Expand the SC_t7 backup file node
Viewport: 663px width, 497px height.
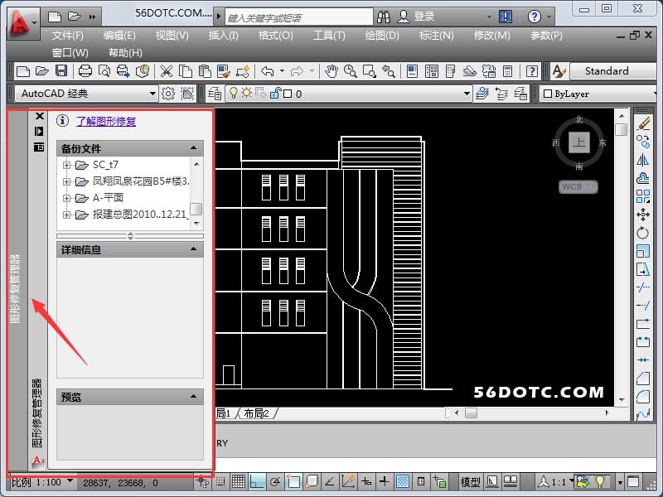[x=67, y=165]
